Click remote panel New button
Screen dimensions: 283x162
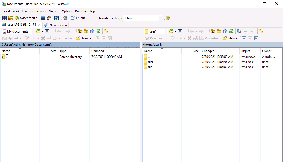point(229,38)
